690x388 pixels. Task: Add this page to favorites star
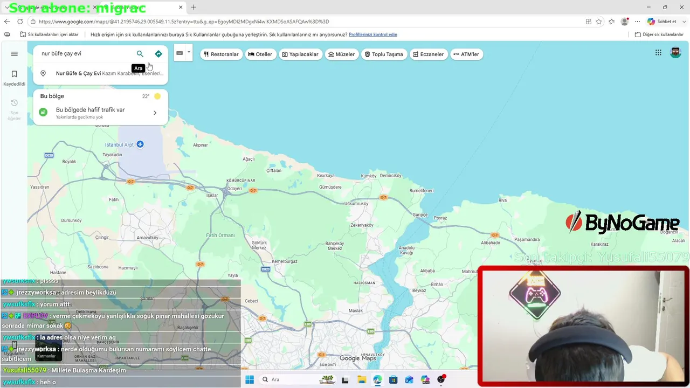coord(599,22)
